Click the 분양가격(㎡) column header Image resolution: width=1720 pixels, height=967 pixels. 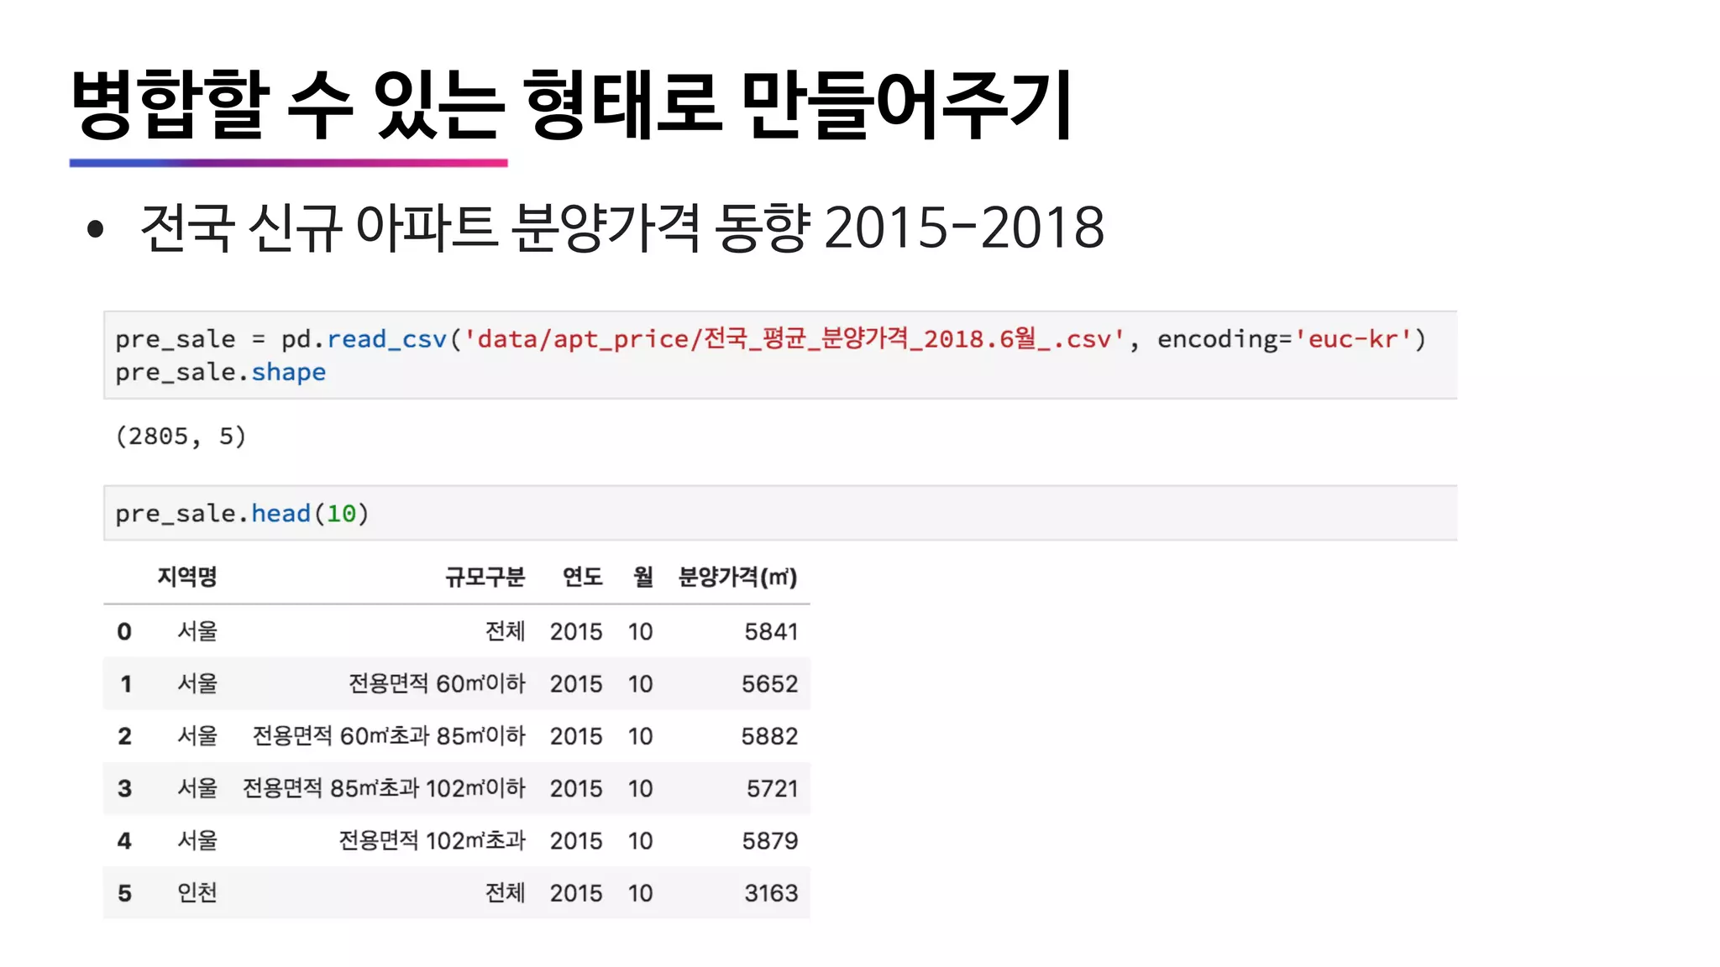coord(737,577)
